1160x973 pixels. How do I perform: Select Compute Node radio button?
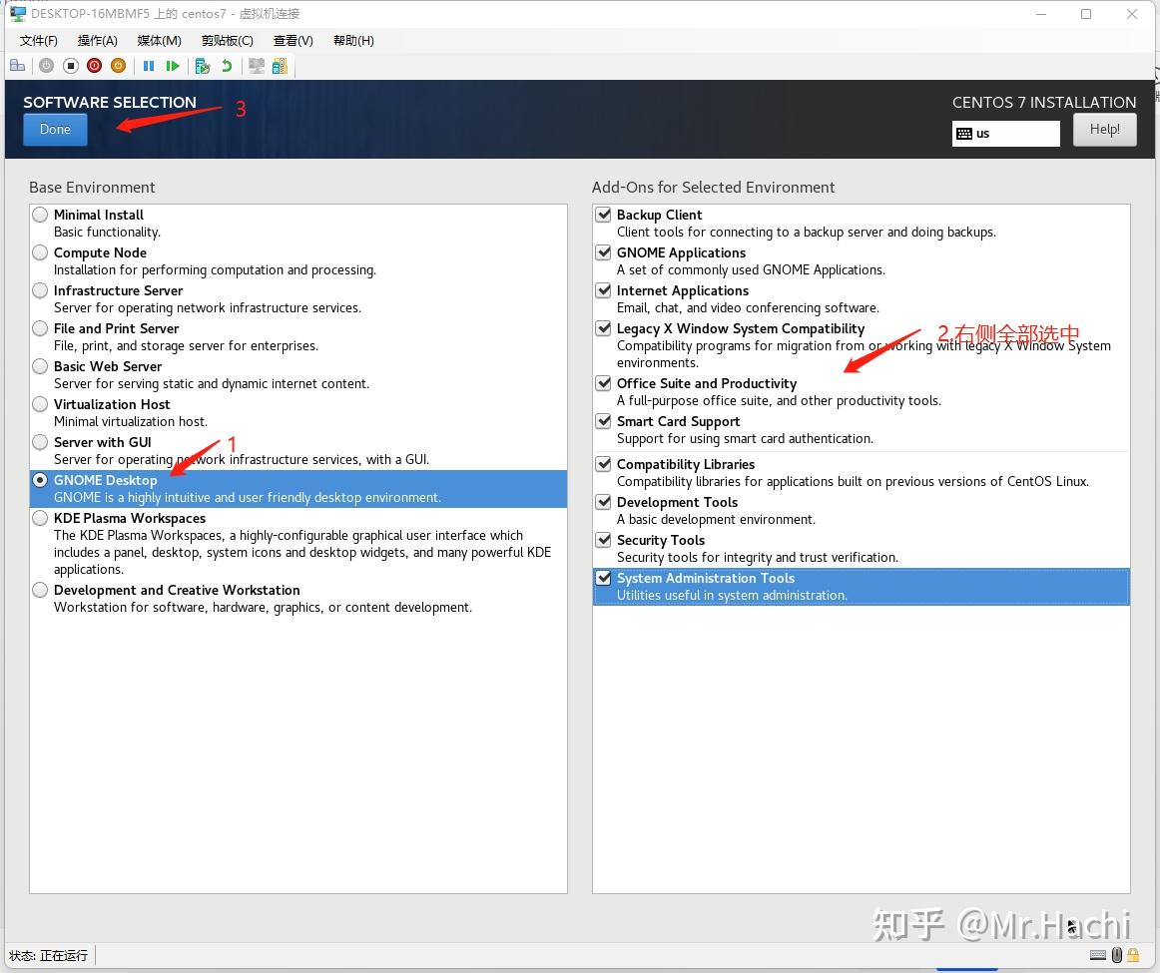[x=40, y=252]
